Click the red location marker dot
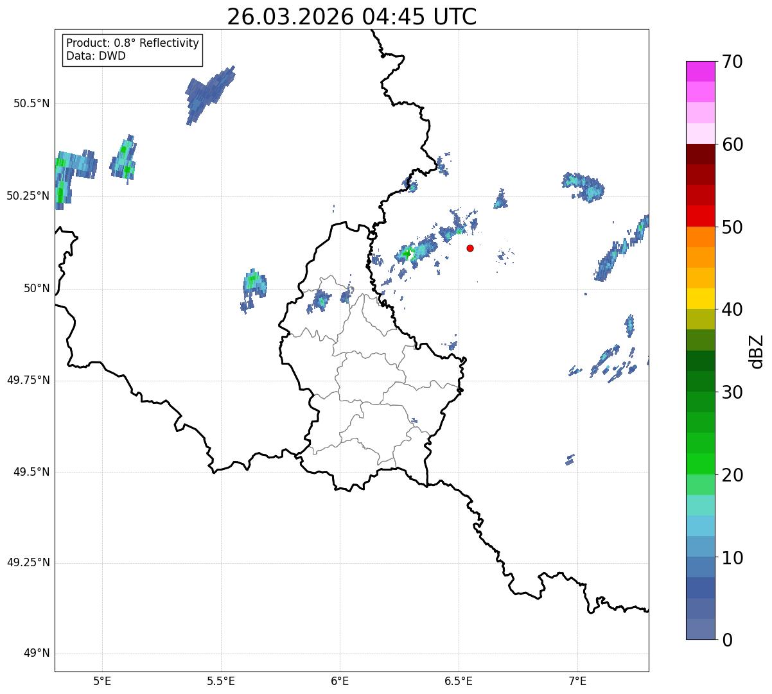The width and height of the screenshot is (772, 694). tap(470, 248)
